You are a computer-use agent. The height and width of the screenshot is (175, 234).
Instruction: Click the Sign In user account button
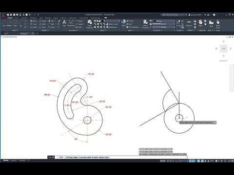tap(195, 15)
